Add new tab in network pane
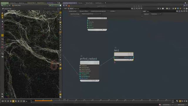 coord(105,3)
